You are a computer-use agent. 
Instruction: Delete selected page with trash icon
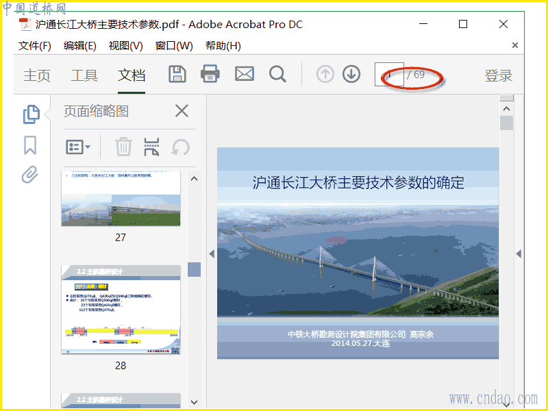point(124,147)
